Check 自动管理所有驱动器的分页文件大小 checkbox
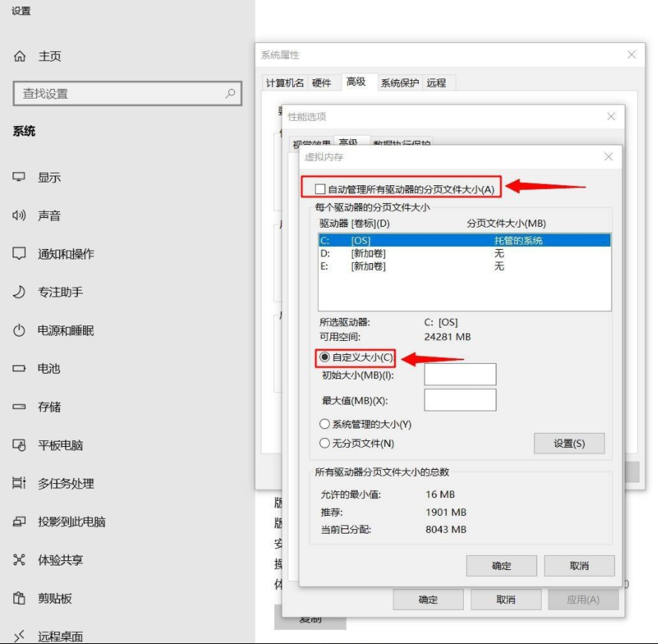This screenshot has height=644, width=658. click(320, 189)
